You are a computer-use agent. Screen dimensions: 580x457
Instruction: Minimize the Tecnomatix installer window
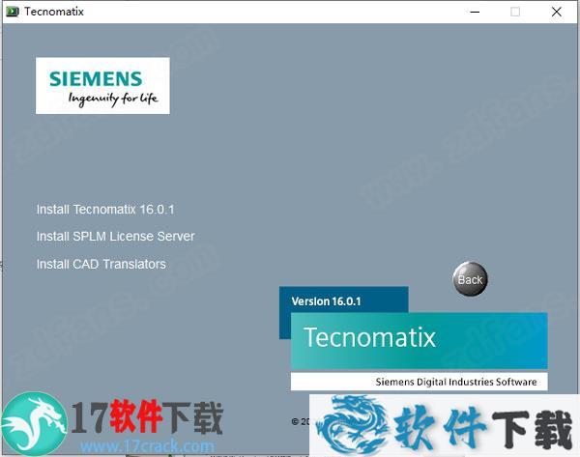[475, 12]
